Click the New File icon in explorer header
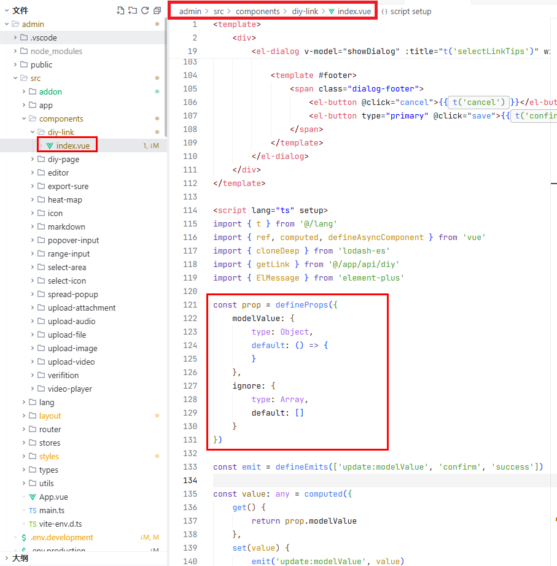 (x=120, y=10)
